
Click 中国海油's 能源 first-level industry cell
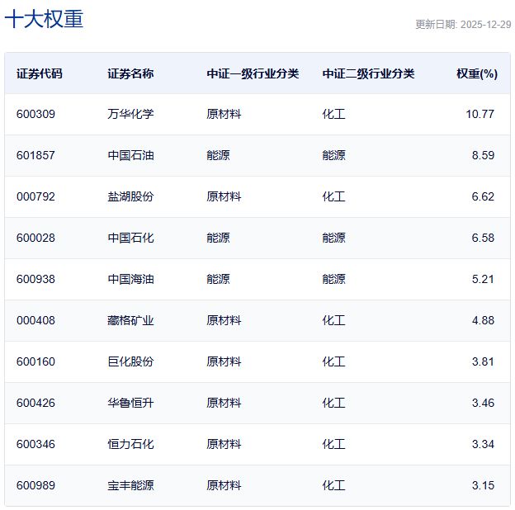tap(218, 279)
